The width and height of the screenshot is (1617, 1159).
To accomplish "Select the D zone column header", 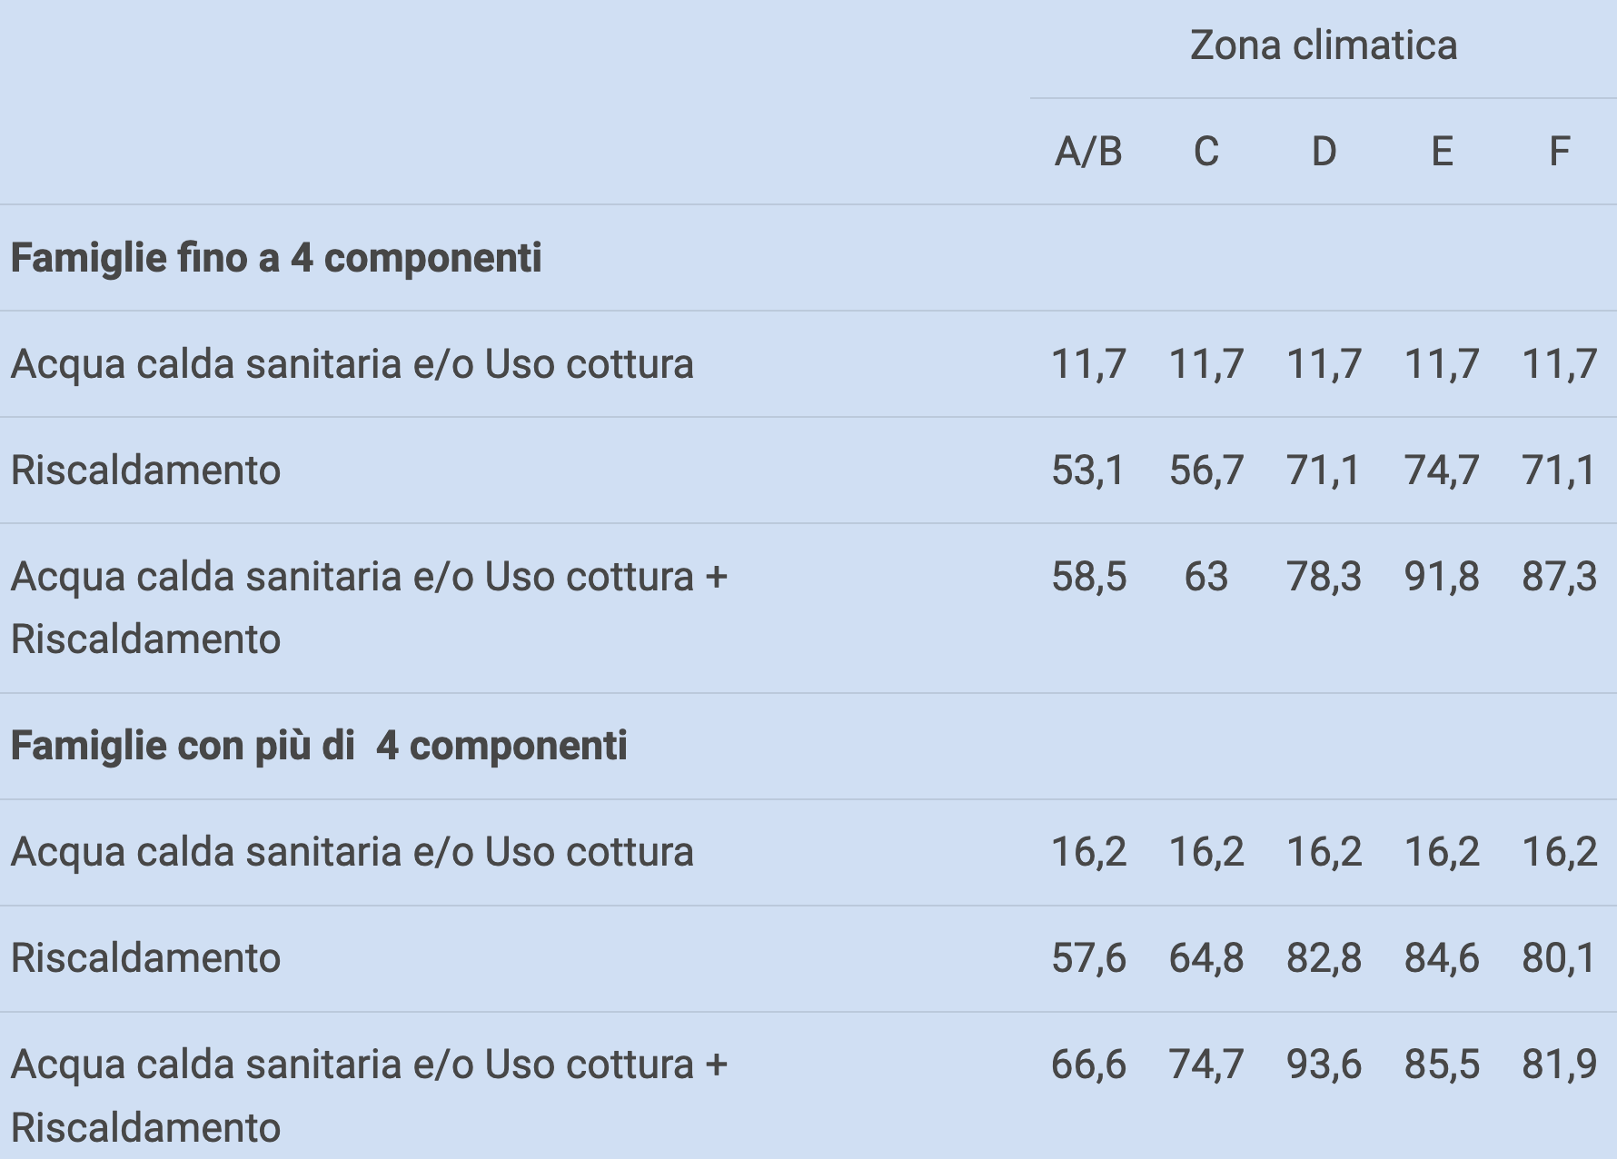I will [1324, 152].
